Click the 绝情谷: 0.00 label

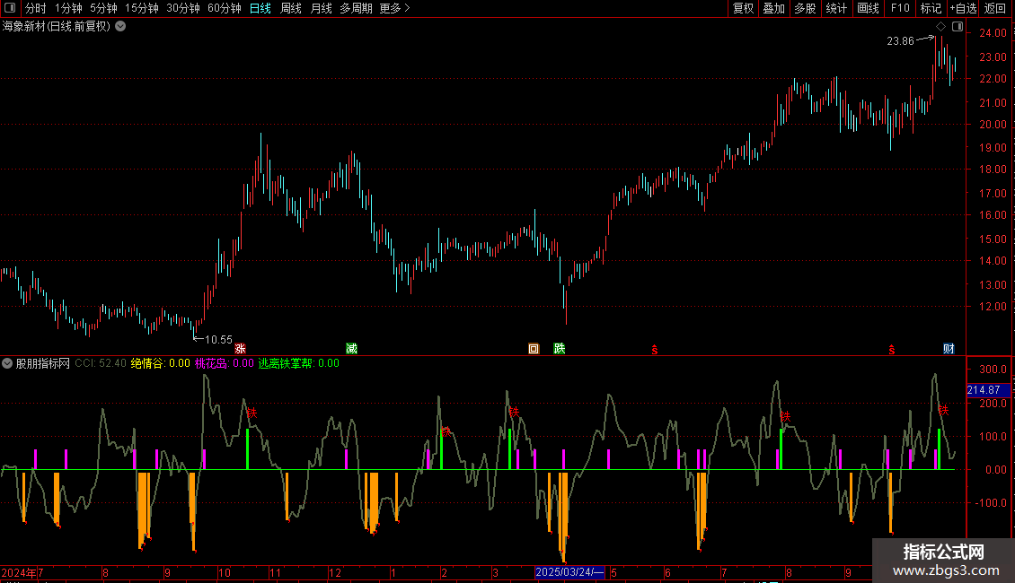161,363
